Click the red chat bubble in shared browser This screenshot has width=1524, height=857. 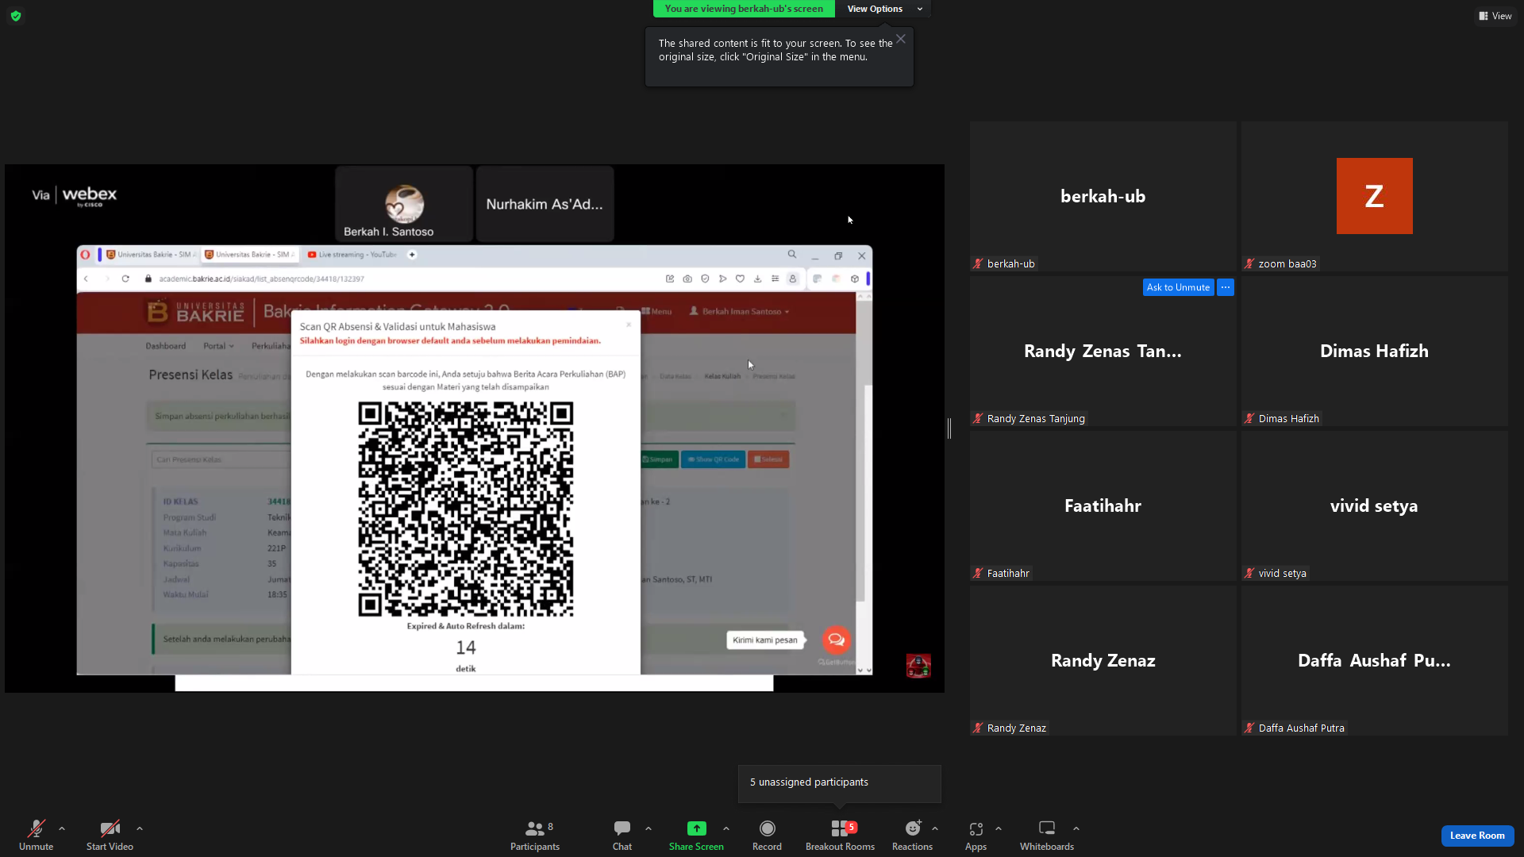836,640
